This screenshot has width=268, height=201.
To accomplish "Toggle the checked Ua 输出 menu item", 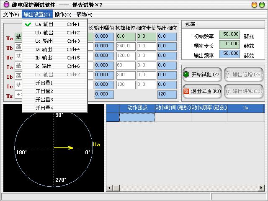I will (44, 24).
